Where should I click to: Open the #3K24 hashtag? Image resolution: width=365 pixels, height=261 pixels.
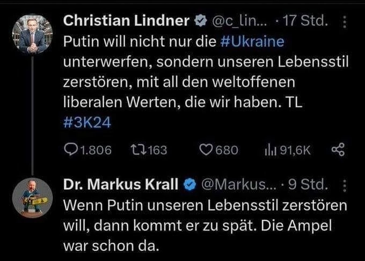86,123
